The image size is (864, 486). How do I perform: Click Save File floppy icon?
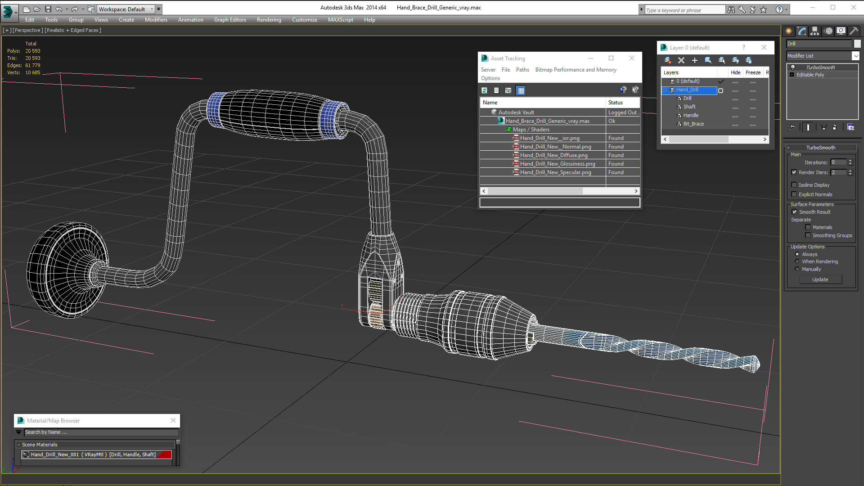coord(48,9)
